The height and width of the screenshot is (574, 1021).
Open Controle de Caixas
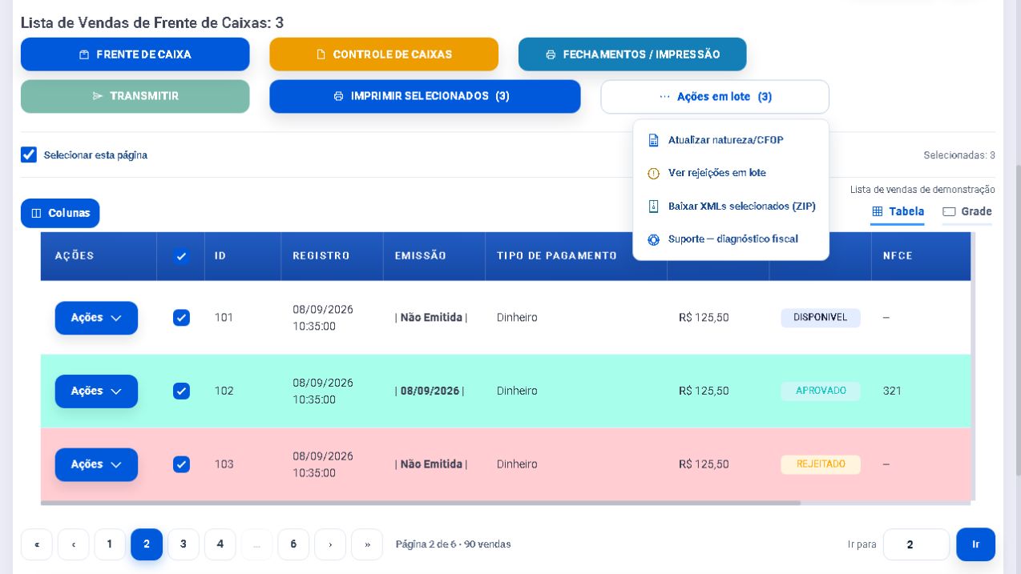[x=384, y=54]
